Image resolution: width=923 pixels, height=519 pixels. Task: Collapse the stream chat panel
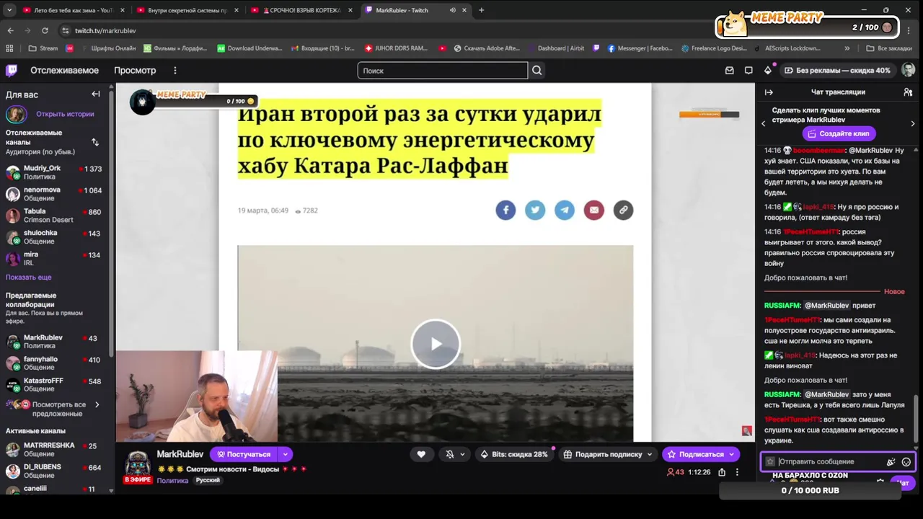[769, 92]
